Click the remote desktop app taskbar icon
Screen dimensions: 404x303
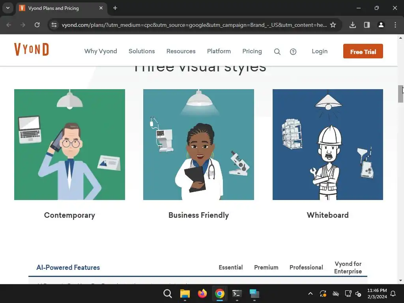254,294
